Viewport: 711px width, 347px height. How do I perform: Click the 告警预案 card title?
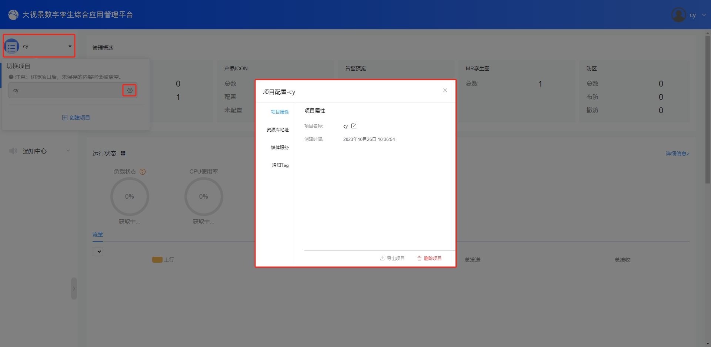[355, 68]
